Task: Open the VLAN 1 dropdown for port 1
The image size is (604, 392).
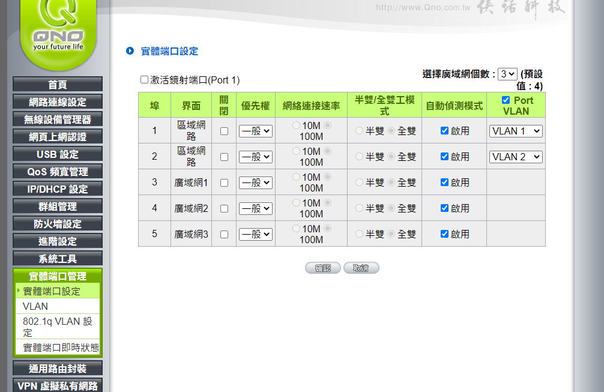Action: point(516,131)
